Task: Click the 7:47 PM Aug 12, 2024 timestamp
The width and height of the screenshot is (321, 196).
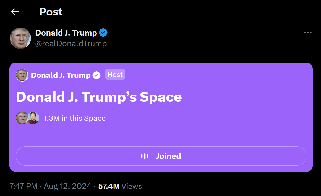Action: pos(50,186)
